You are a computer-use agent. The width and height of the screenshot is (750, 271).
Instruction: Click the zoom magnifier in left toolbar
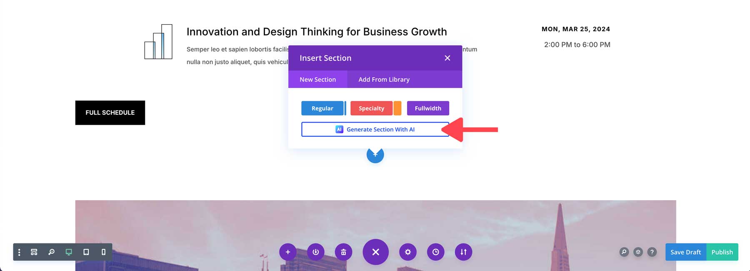[51, 252]
